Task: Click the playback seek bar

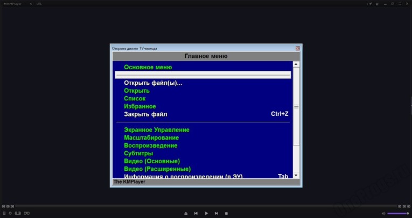Action: [206, 207]
